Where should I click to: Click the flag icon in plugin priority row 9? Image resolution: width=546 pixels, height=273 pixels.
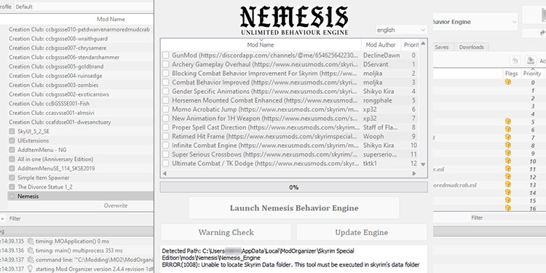pos(508,153)
